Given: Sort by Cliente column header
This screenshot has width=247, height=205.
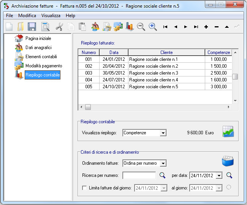Looking at the screenshot, I should point(166,52).
